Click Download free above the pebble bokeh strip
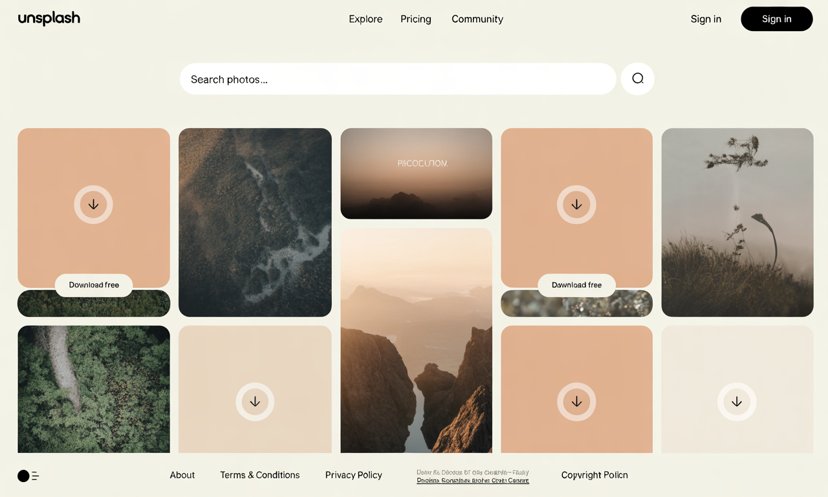This screenshot has width=828, height=497. [x=576, y=285]
